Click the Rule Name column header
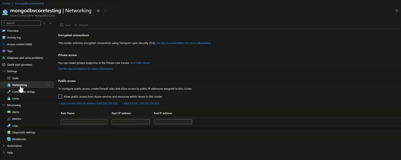Screen dimensions: 401x160 (68, 113)
